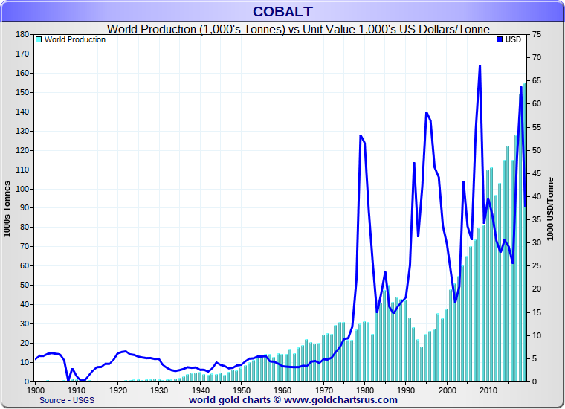Click the 1980 tick on the x-axis
The image size is (565, 409).
coord(364,389)
